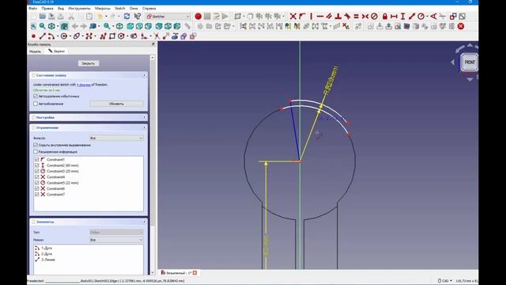Click the What's This help icon

(x=137, y=16)
